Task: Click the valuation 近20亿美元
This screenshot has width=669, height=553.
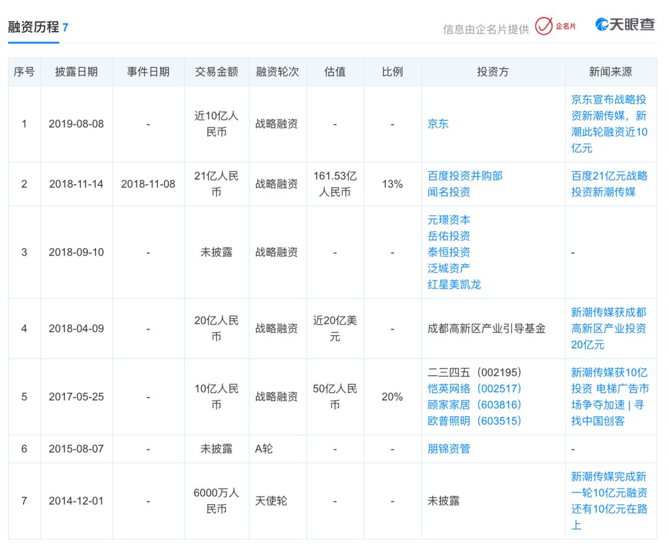Action: point(335,328)
